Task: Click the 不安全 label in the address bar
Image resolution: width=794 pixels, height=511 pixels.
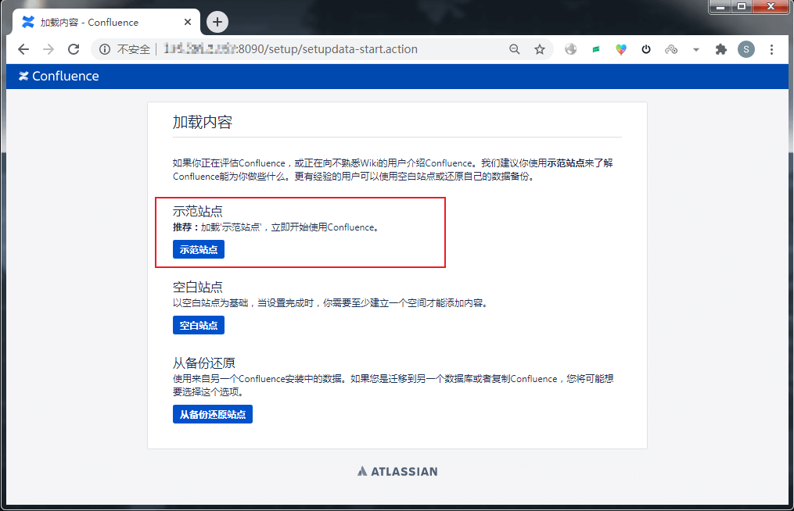Action: [134, 49]
